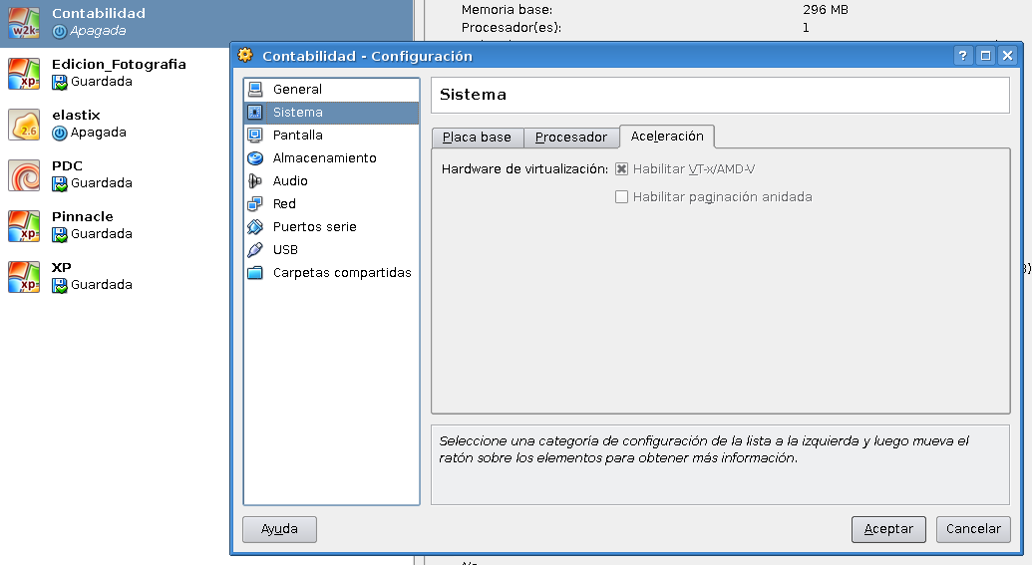Click the question mark help title button
Viewport: 1032px width, 565px height.
point(963,56)
